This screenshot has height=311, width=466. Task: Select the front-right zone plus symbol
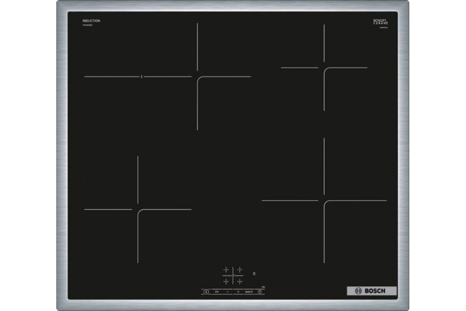[240, 281]
